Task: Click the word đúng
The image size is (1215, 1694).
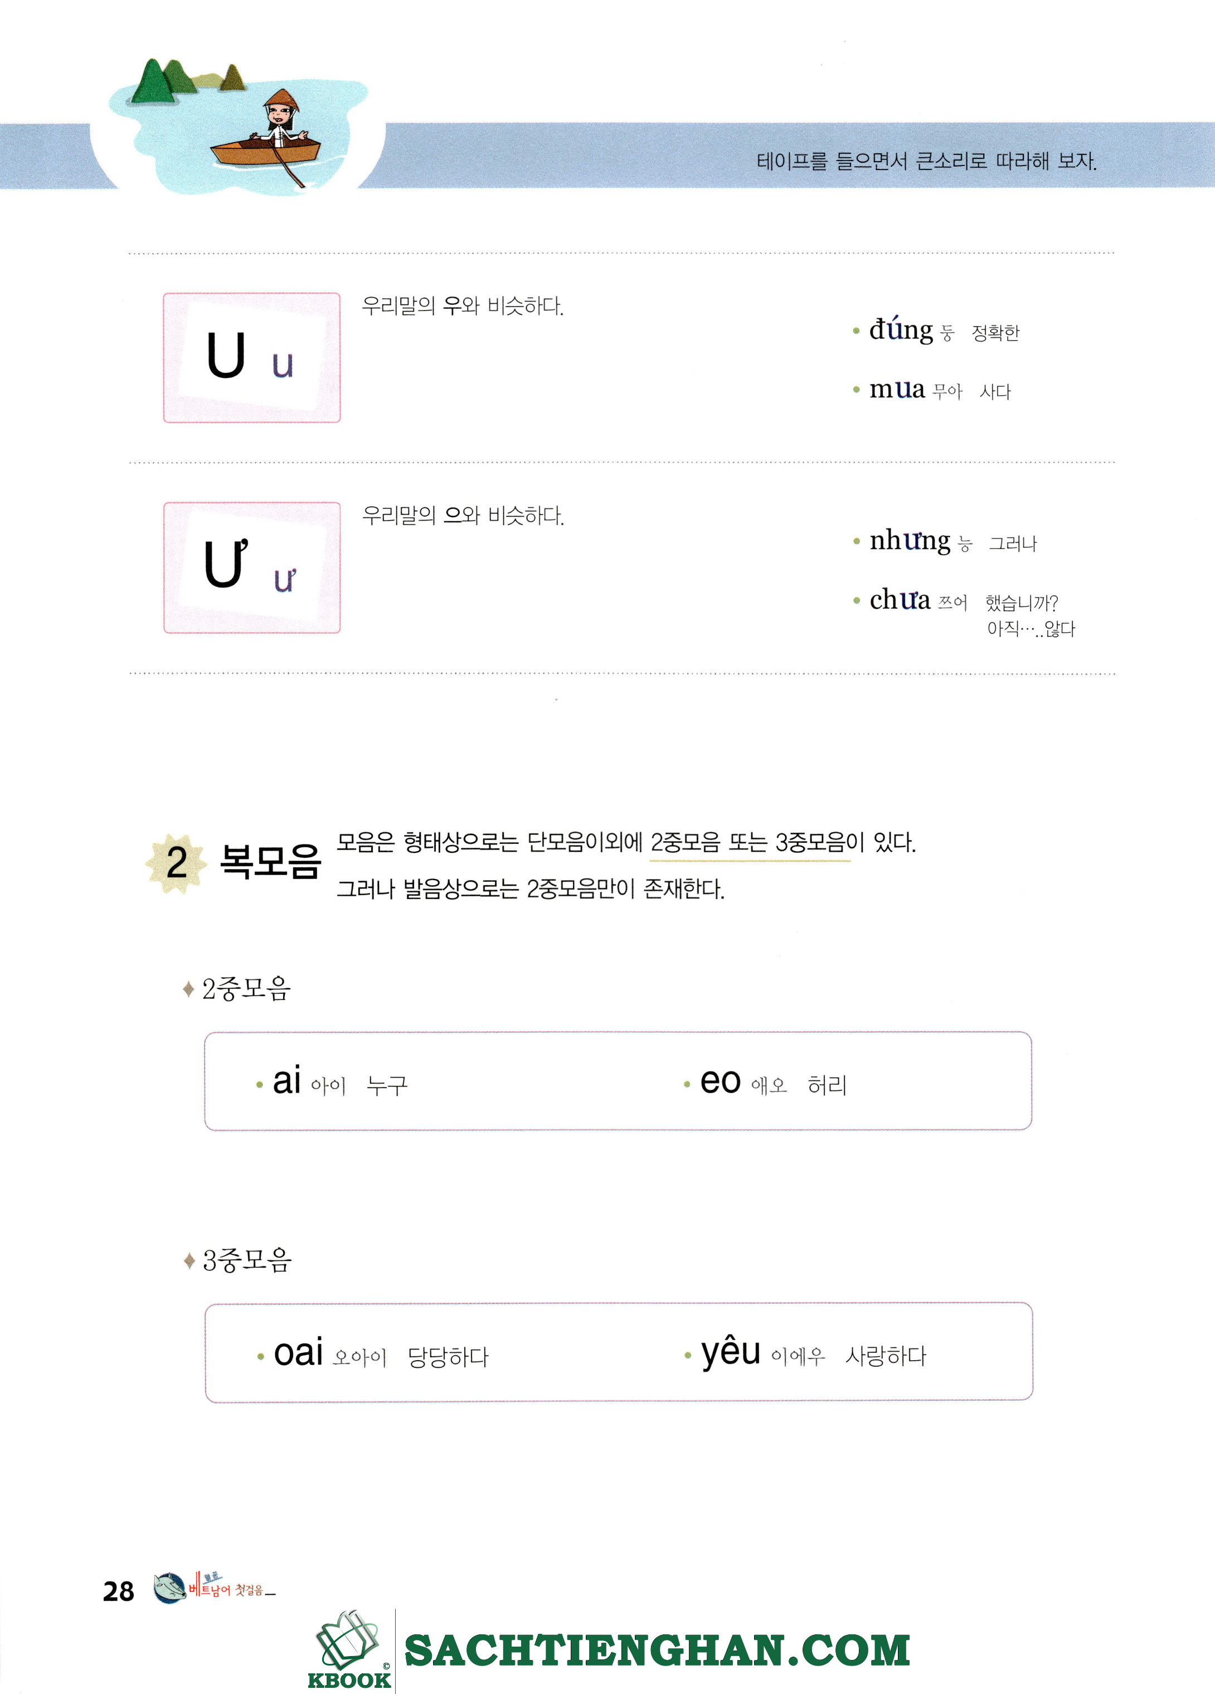Action: click(901, 329)
